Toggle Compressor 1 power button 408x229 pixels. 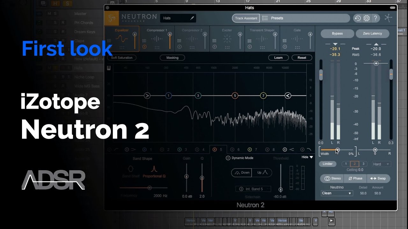[x=144, y=47]
